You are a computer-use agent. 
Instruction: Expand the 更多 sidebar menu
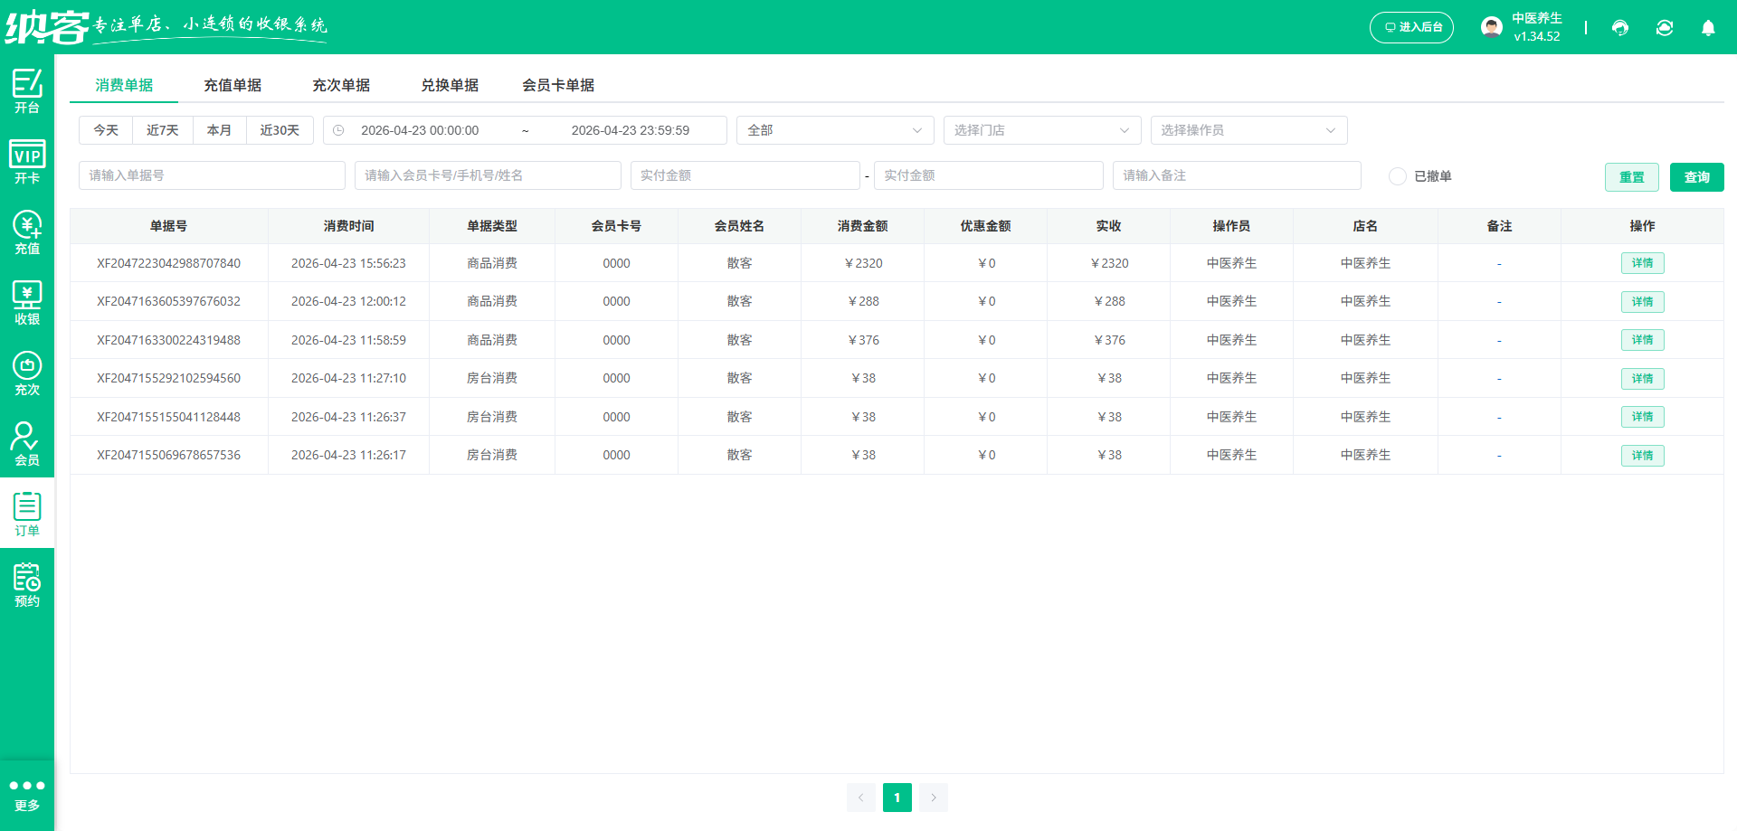pyautogui.click(x=27, y=793)
